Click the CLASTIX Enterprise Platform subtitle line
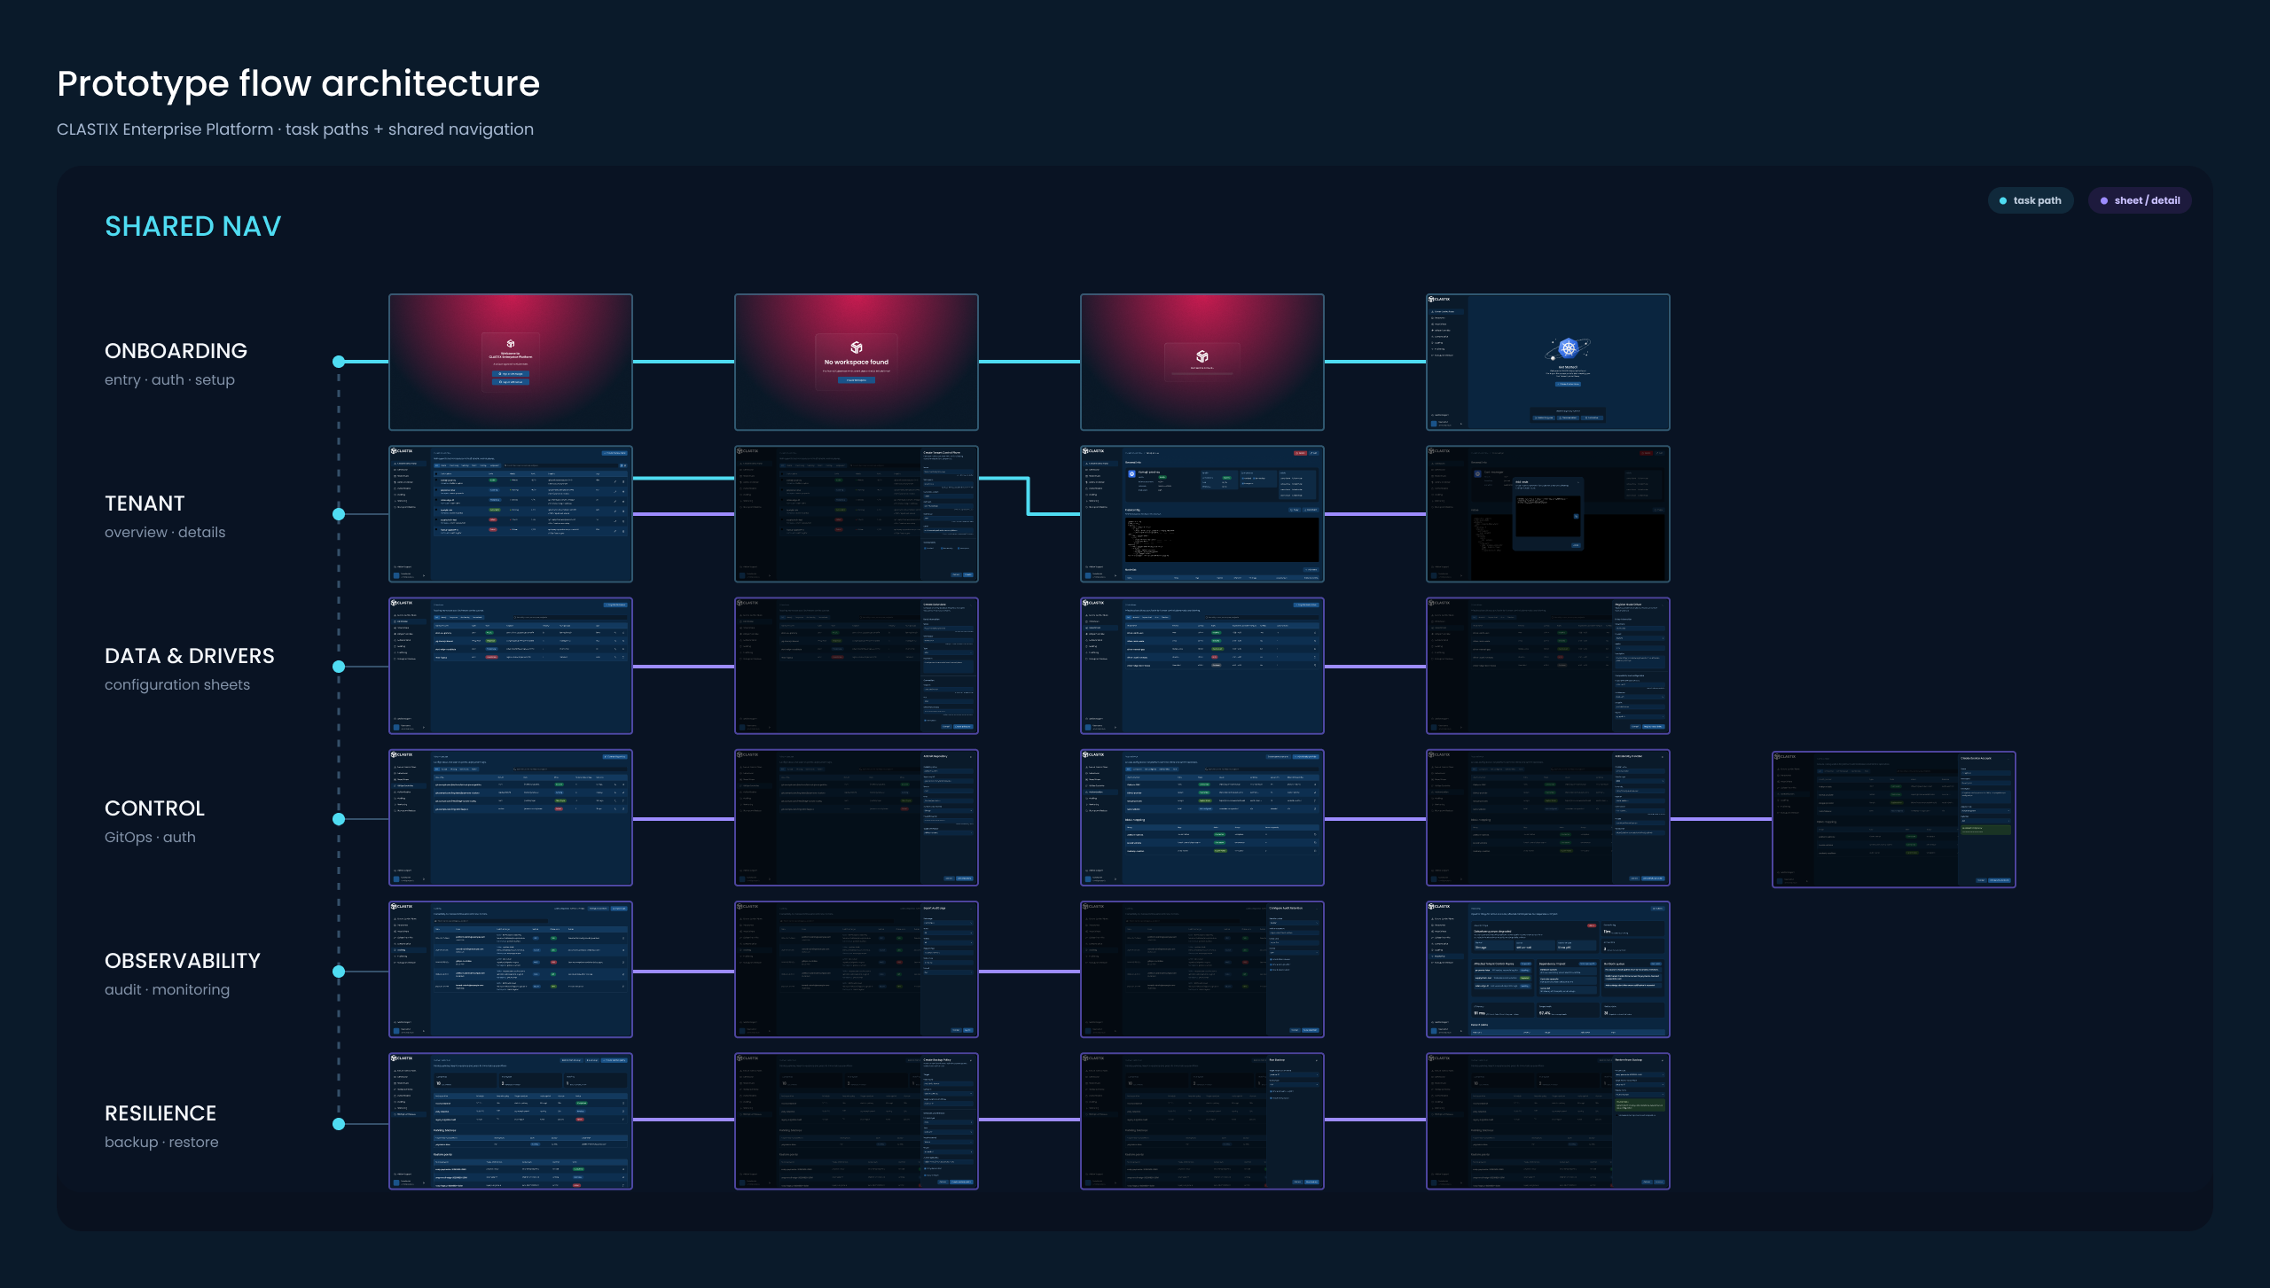 point(295,129)
